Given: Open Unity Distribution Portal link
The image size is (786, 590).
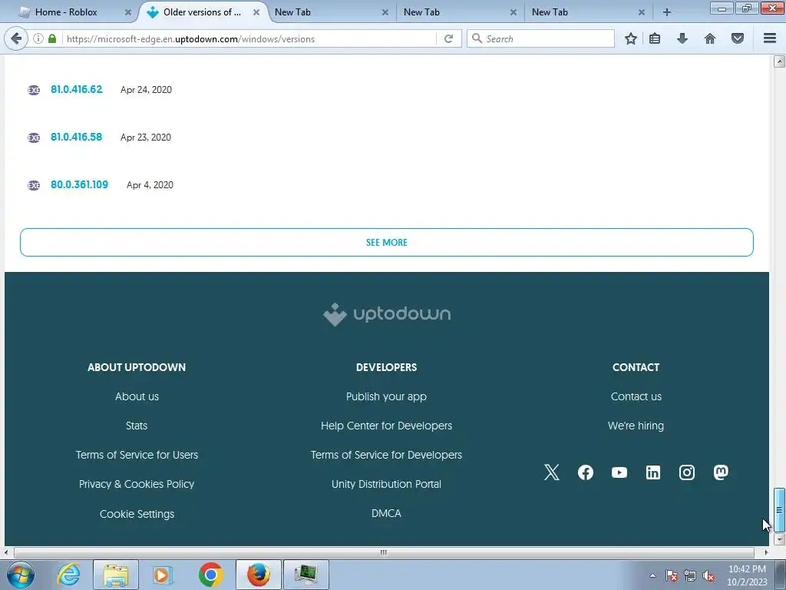Looking at the screenshot, I should [387, 484].
